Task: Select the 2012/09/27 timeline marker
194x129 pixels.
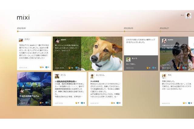Action: coord(160,31)
